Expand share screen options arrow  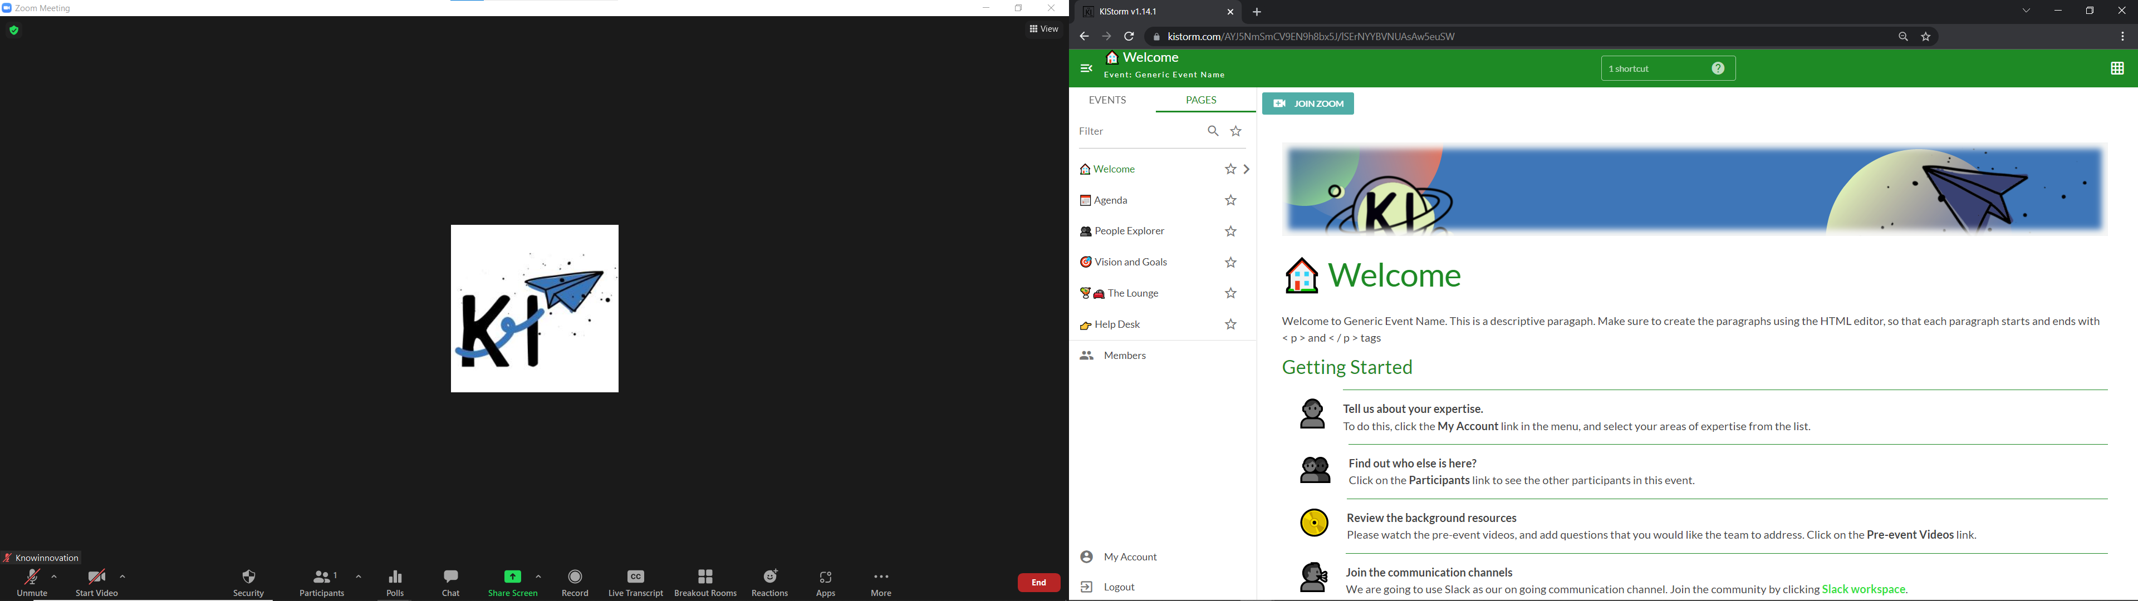pyautogui.click(x=538, y=577)
